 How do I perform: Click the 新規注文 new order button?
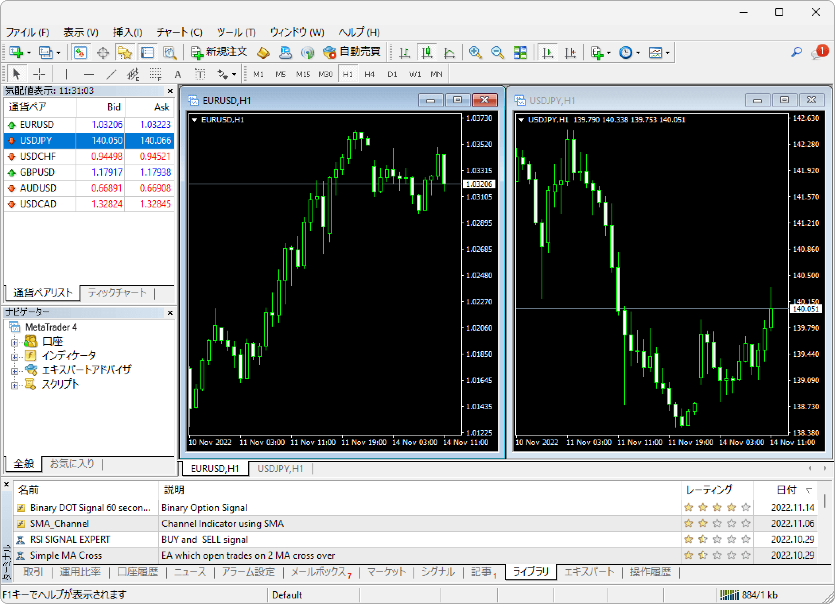click(219, 52)
